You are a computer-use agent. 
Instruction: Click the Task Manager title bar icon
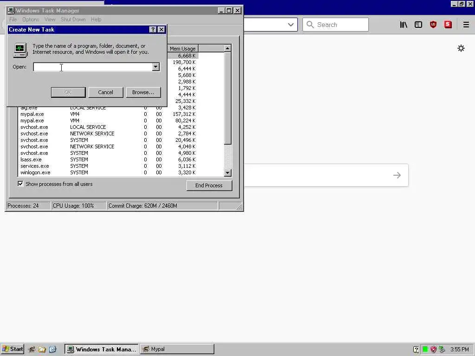(x=11, y=11)
